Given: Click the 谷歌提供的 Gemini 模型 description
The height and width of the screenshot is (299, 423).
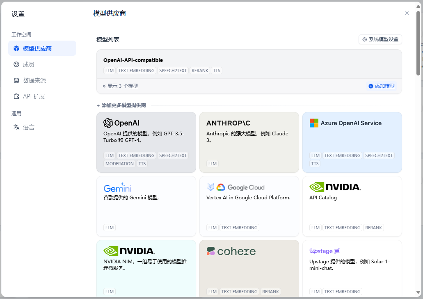Looking at the screenshot, I should (x=131, y=198).
